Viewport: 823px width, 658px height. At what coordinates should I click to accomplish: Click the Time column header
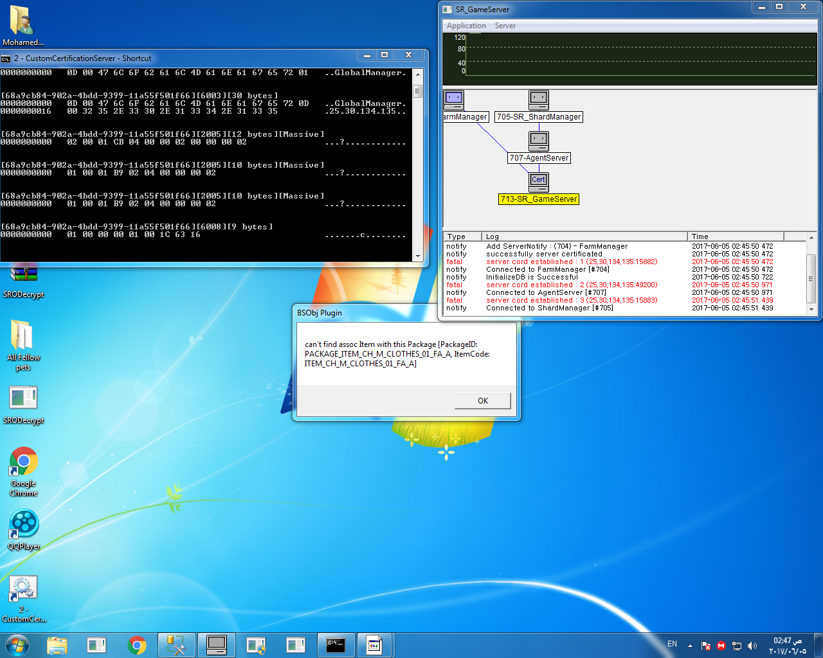pos(736,236)
